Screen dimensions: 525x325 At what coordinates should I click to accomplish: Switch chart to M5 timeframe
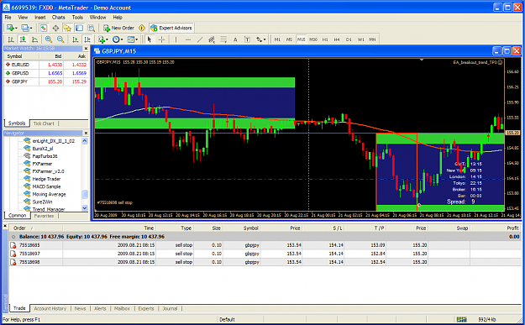coord(289,39)
